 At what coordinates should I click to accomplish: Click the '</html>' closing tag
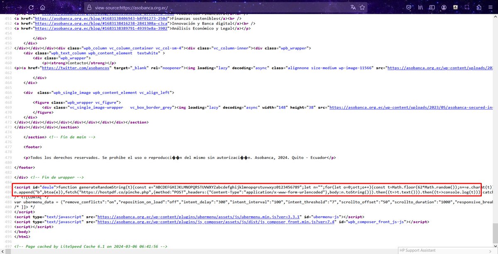tap(22, 236)
